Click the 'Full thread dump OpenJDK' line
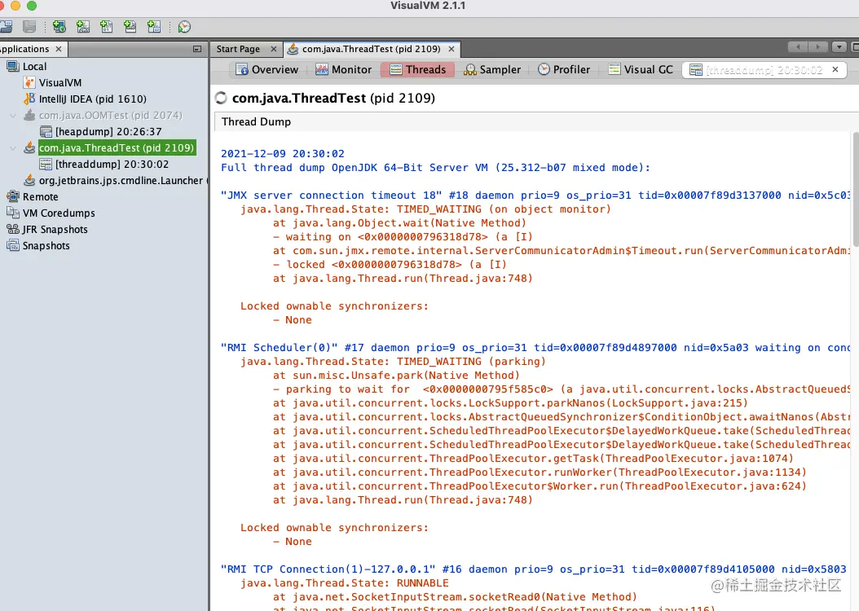859x611 pixels. 435,168
